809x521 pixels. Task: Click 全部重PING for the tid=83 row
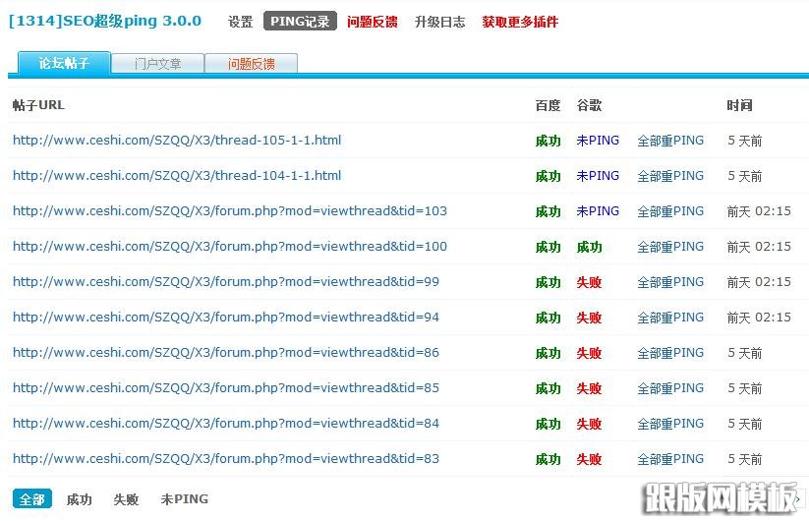[x=670, y=459]
